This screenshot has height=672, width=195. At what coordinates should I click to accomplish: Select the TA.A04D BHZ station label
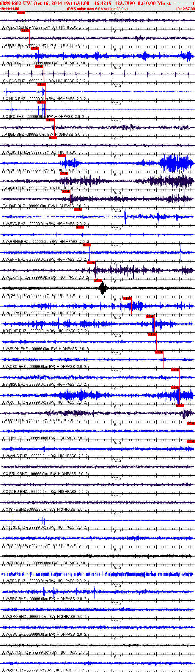pyautogui.click(x=14, y=188)
